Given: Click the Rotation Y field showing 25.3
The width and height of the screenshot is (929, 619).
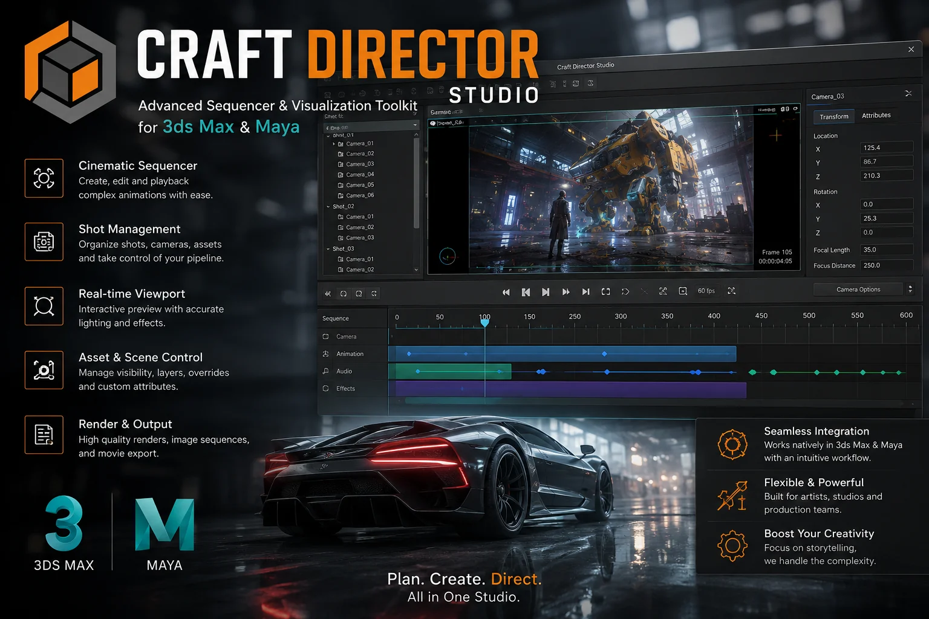Looking at the screenshot, I should point(886,218).
